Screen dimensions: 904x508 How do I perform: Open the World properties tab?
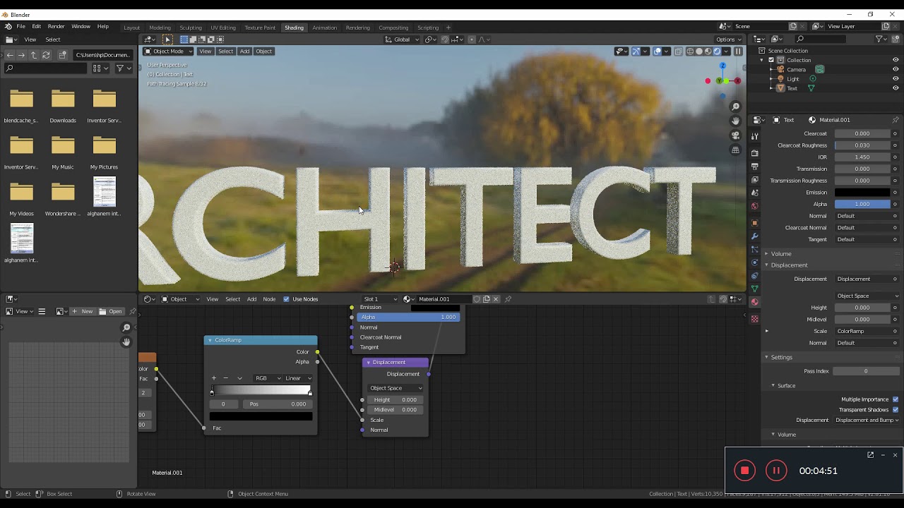[754, 206]
